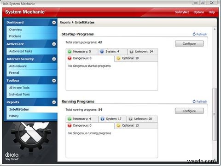
Task: Open Options in the header
Action: pyautogui.click(x=199, y=12)
